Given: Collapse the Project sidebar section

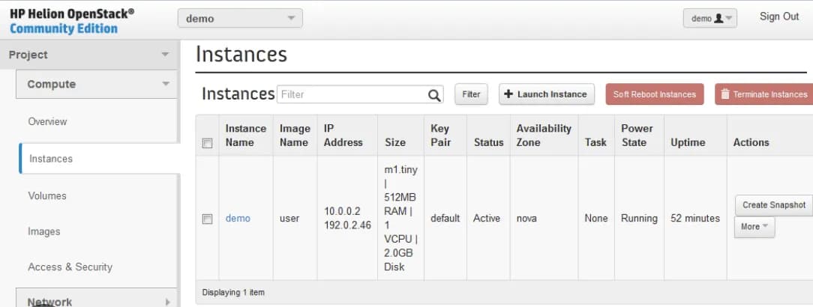Looking at the screenshot, I should point(90,55).
